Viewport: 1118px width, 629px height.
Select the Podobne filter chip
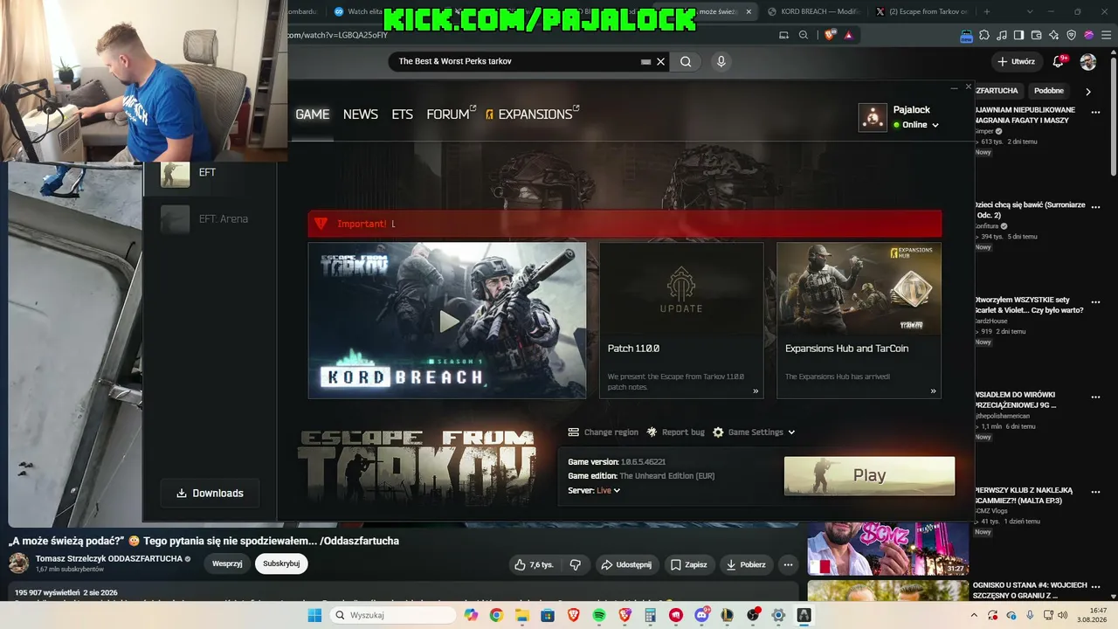click(x=1049, y=91)
